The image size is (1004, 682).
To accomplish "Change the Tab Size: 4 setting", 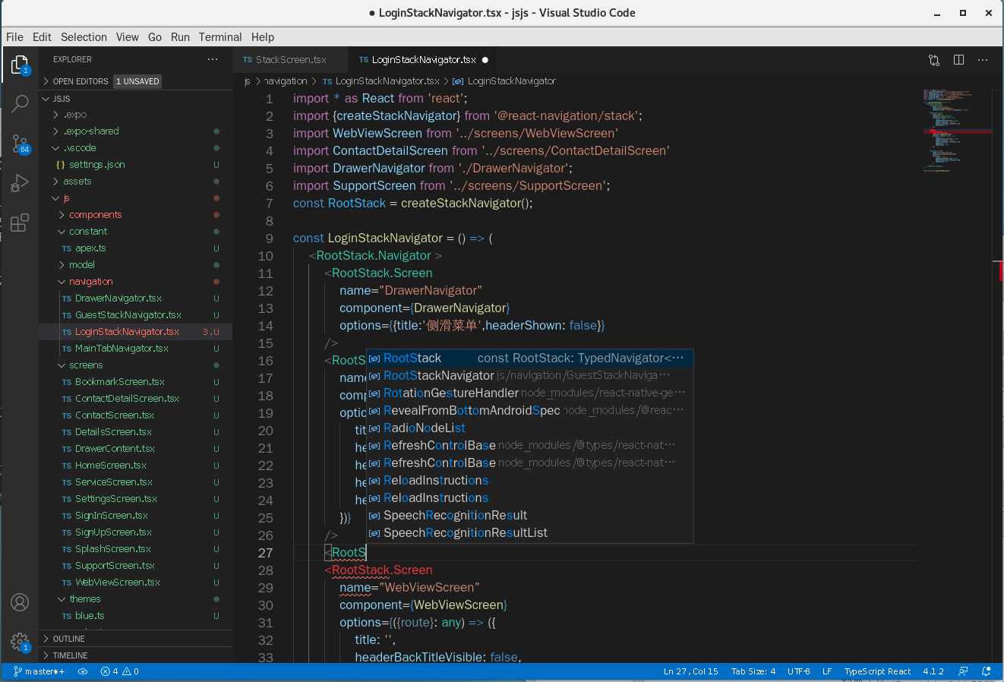I will (x=753, y=671).
